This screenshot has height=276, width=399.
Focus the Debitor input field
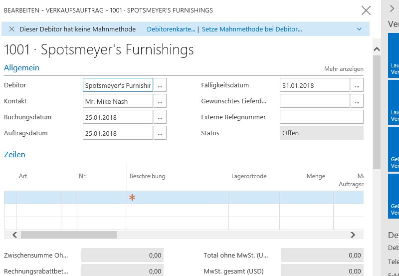[x=118, y=85]
